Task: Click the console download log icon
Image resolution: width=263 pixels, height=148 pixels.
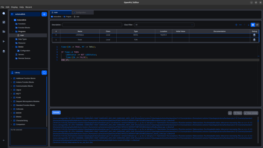Action: pyautogui.click(x=230, y=113)
